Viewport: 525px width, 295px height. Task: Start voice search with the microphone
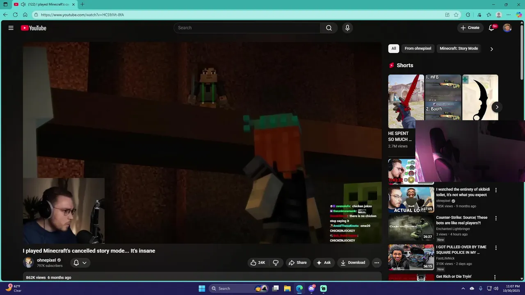pos(347,28)
